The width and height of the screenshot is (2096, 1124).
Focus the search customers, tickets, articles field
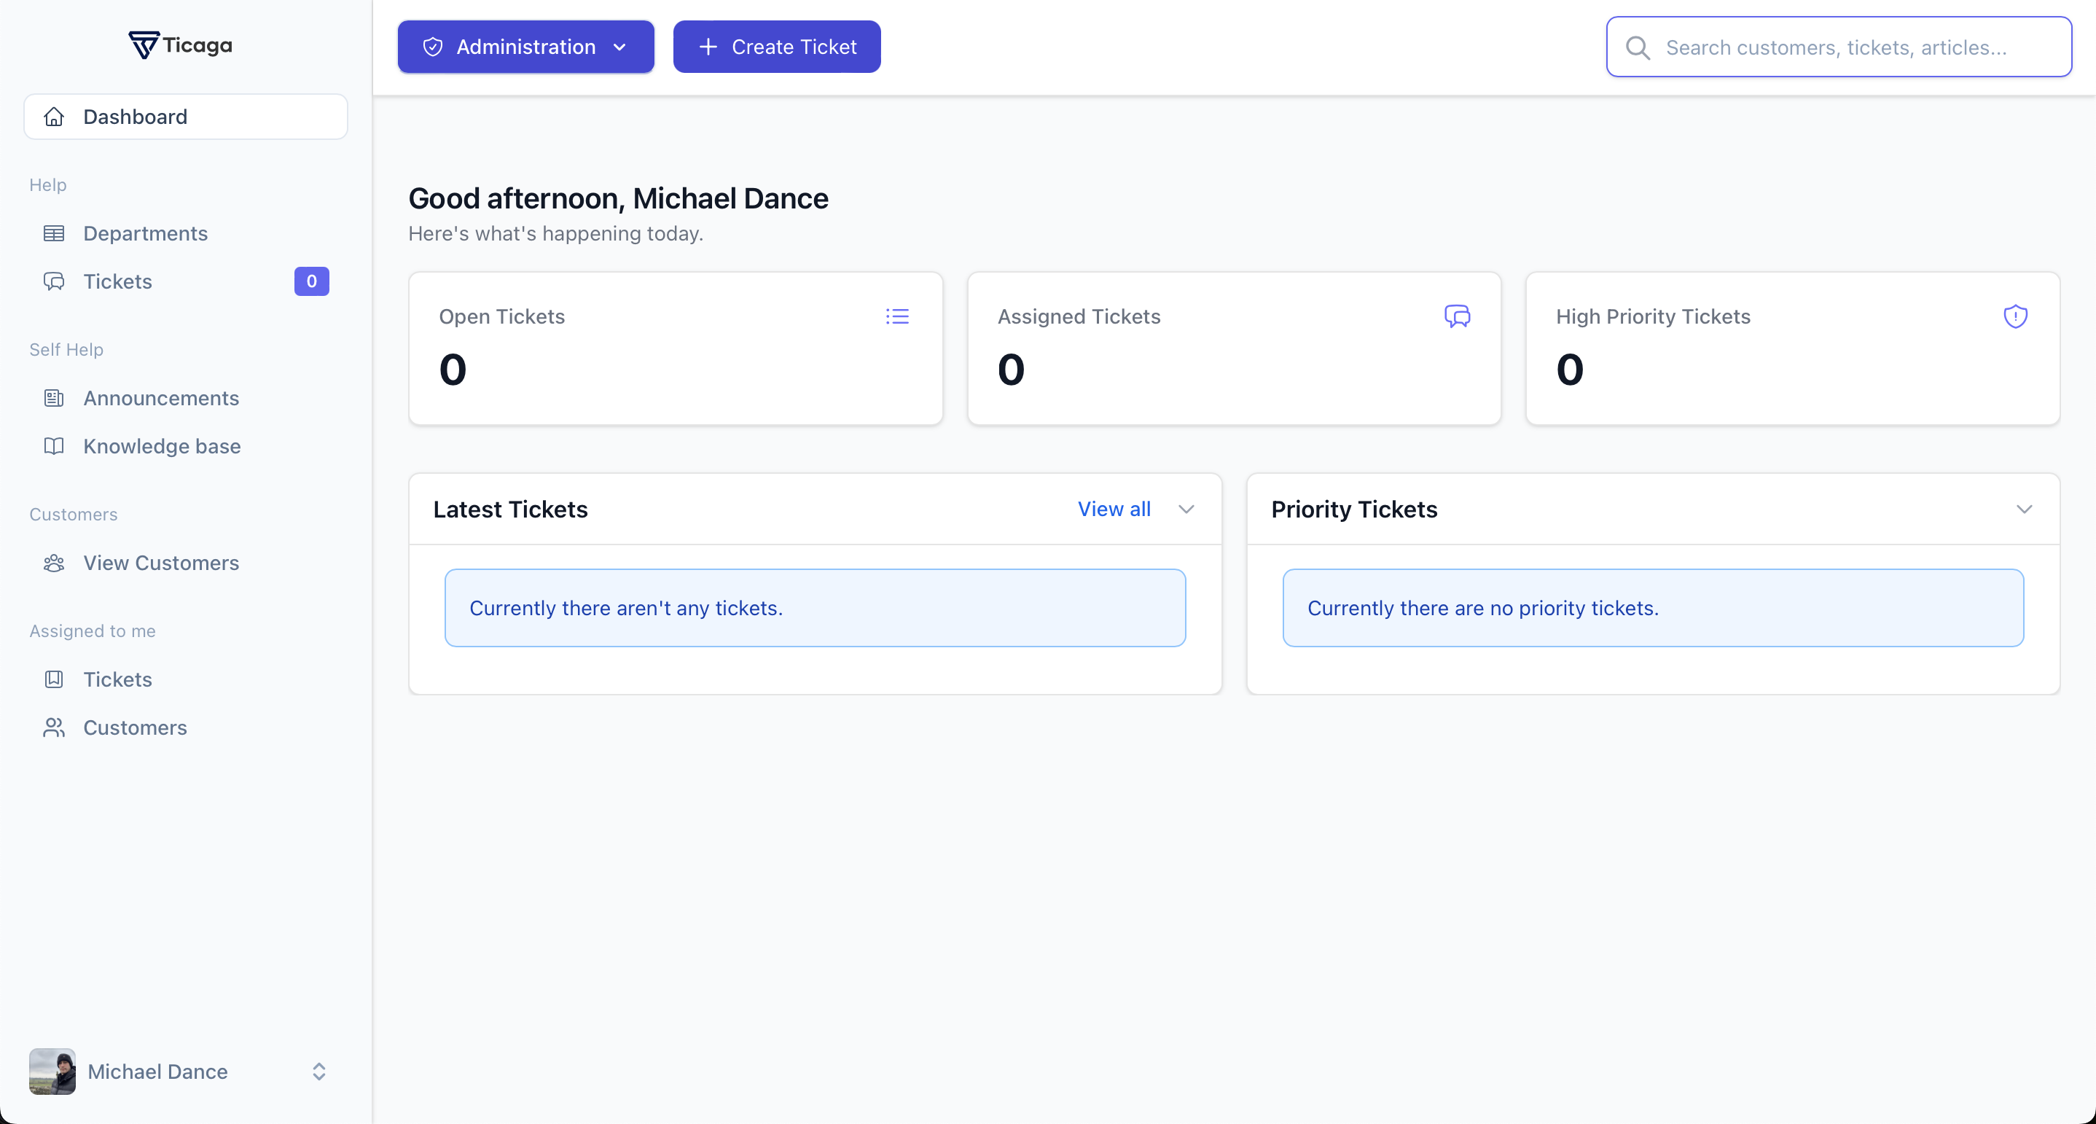(x=1839, y=47)
